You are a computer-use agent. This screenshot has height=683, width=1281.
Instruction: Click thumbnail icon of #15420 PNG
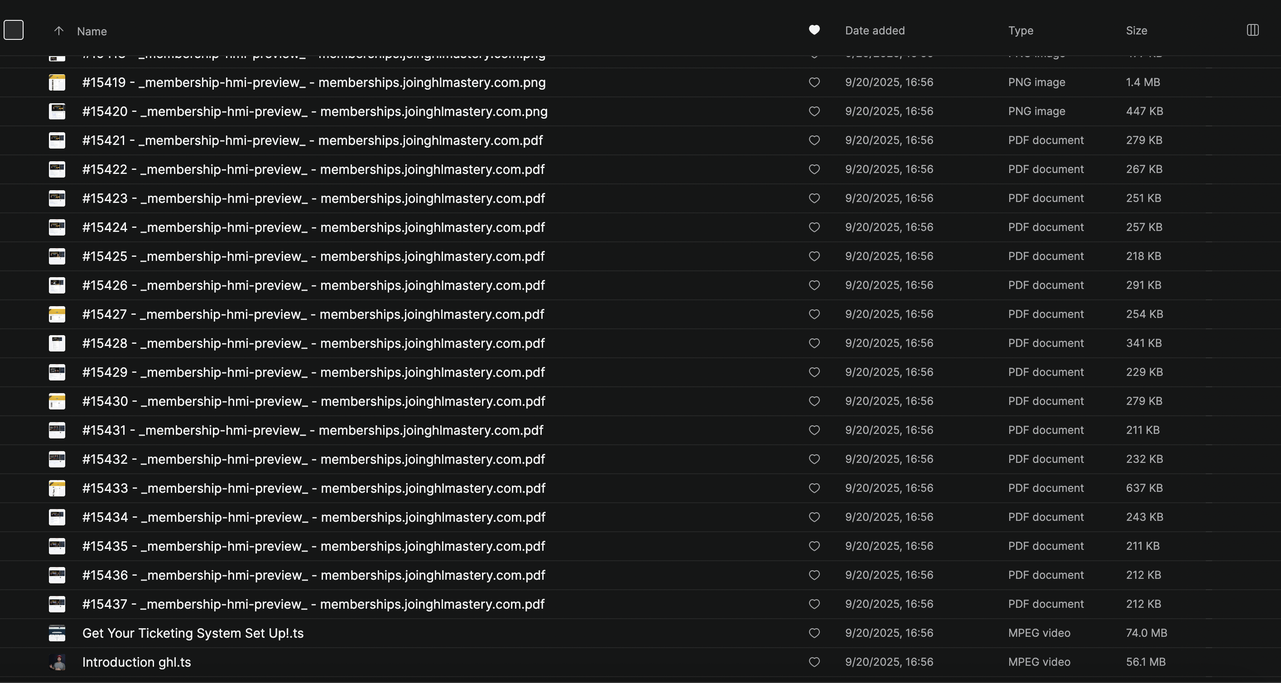57,111
